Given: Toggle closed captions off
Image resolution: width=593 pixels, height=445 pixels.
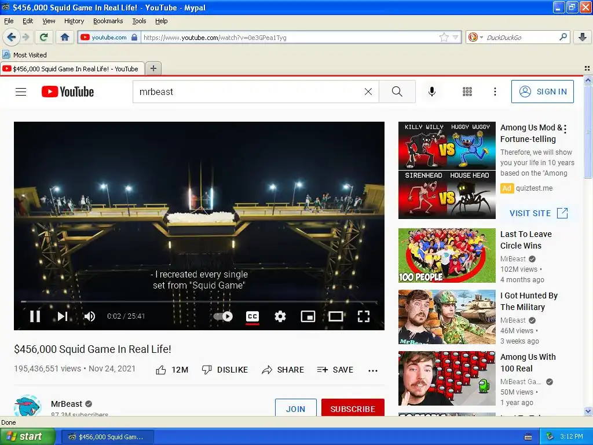Looking at the screenshot, I should [252, 316].
